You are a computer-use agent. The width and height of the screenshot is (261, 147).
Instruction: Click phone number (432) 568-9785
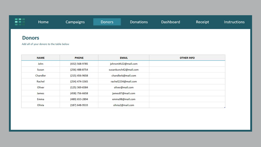79,64
